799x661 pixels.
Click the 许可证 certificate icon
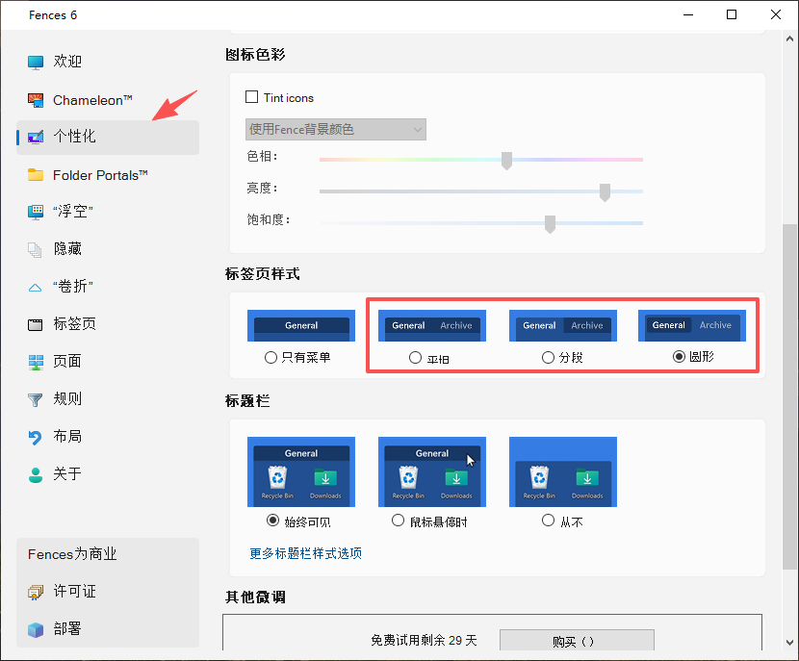click(36, 592)
